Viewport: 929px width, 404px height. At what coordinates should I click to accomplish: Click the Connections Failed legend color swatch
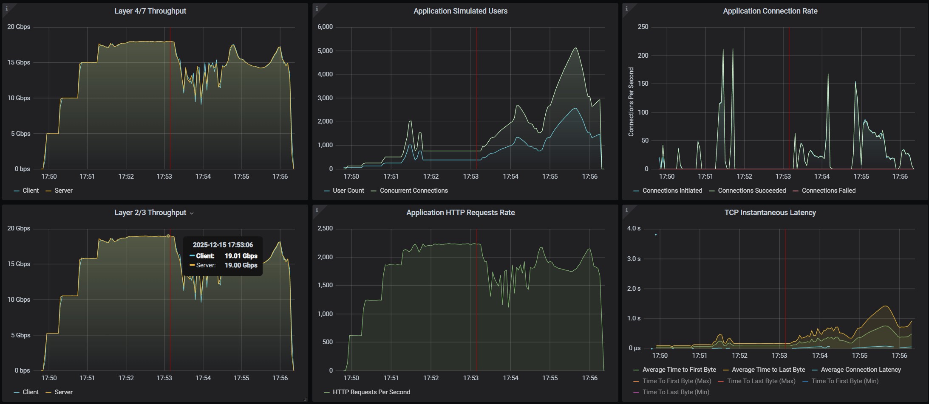796,191
